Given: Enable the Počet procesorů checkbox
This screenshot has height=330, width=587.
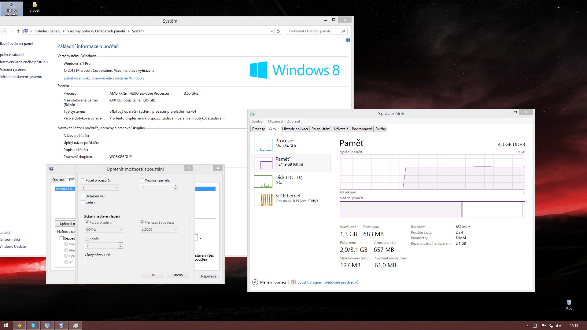Looking at the screenshot, I should tap(83, 180).
